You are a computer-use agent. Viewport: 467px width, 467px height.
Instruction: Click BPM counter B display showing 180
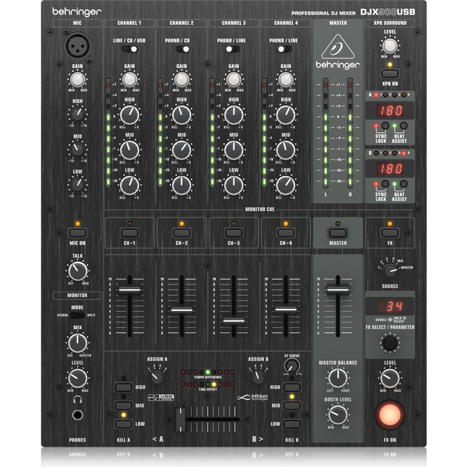click(x=390, y=169)
